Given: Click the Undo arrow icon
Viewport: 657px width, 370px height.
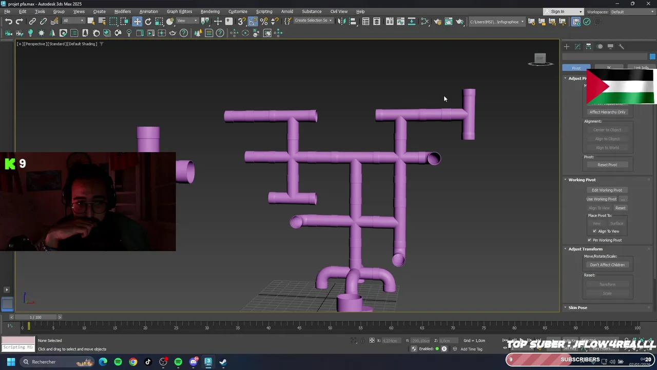Looking at the screenshot, I should point(8,22).
